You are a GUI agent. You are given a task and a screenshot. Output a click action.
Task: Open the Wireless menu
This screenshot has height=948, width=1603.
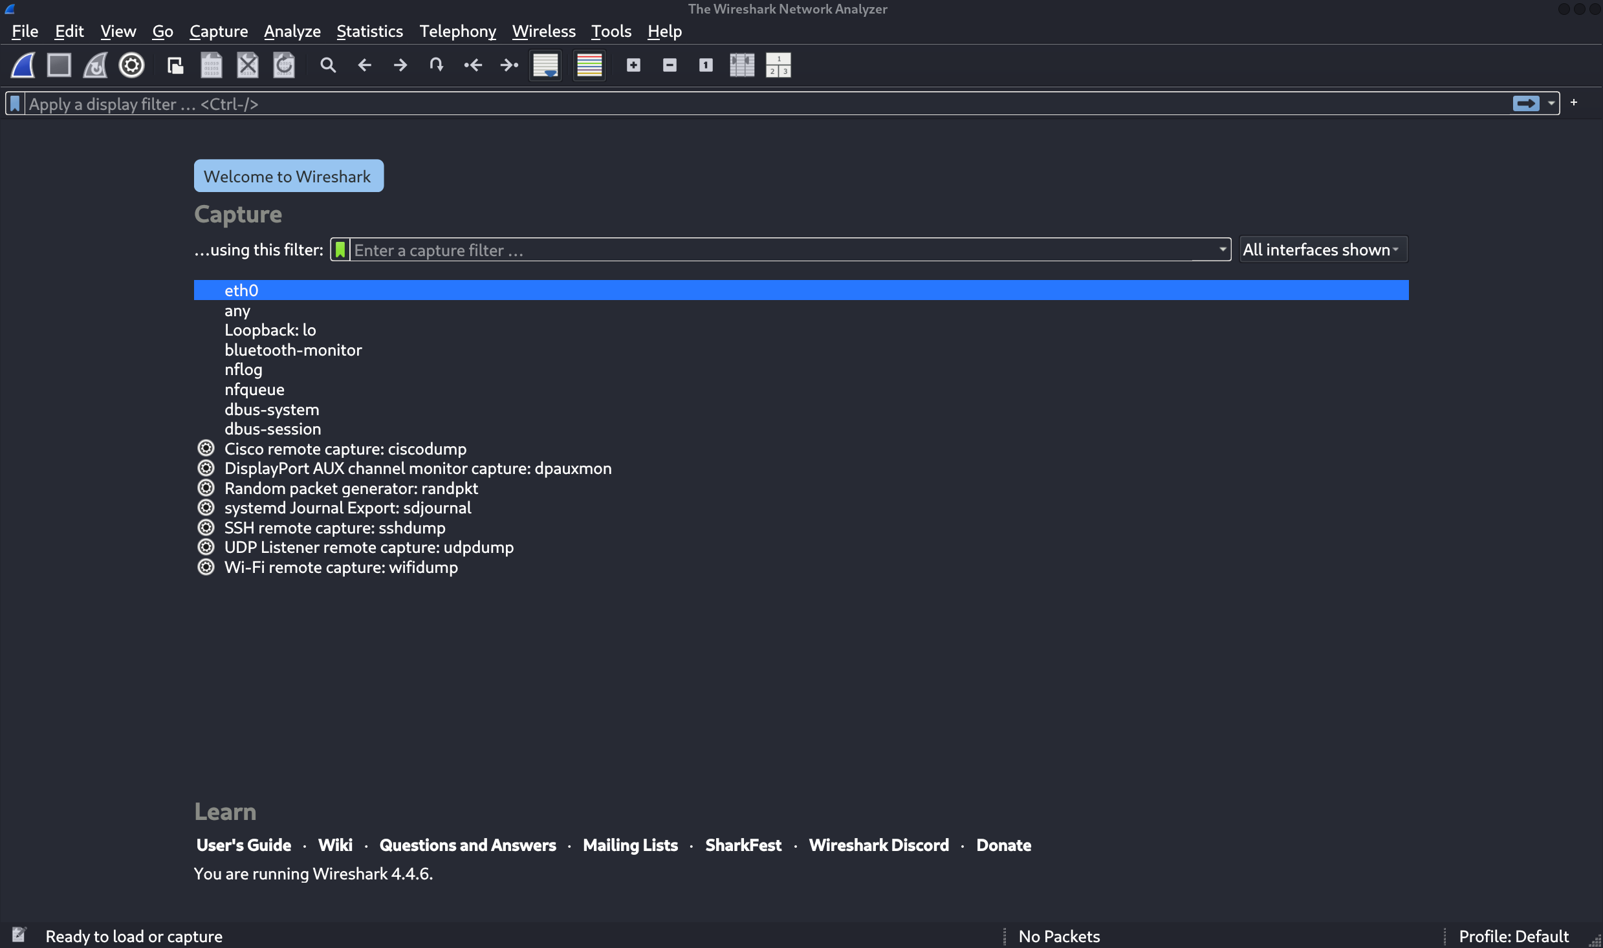(543, 31)
